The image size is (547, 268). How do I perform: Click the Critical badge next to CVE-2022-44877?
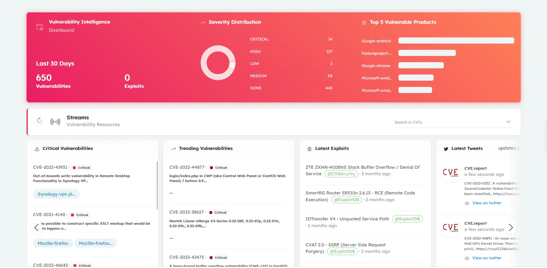pos(218,168)
